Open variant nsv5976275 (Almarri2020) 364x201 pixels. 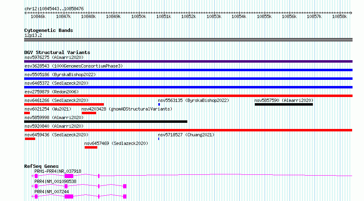54,57
